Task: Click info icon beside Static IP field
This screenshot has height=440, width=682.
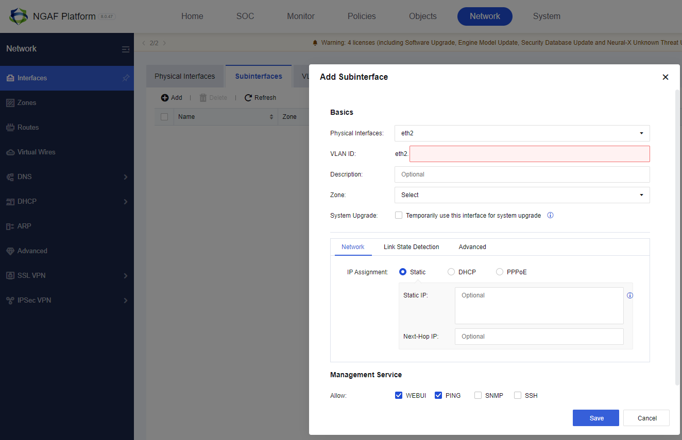Action: 630,295
